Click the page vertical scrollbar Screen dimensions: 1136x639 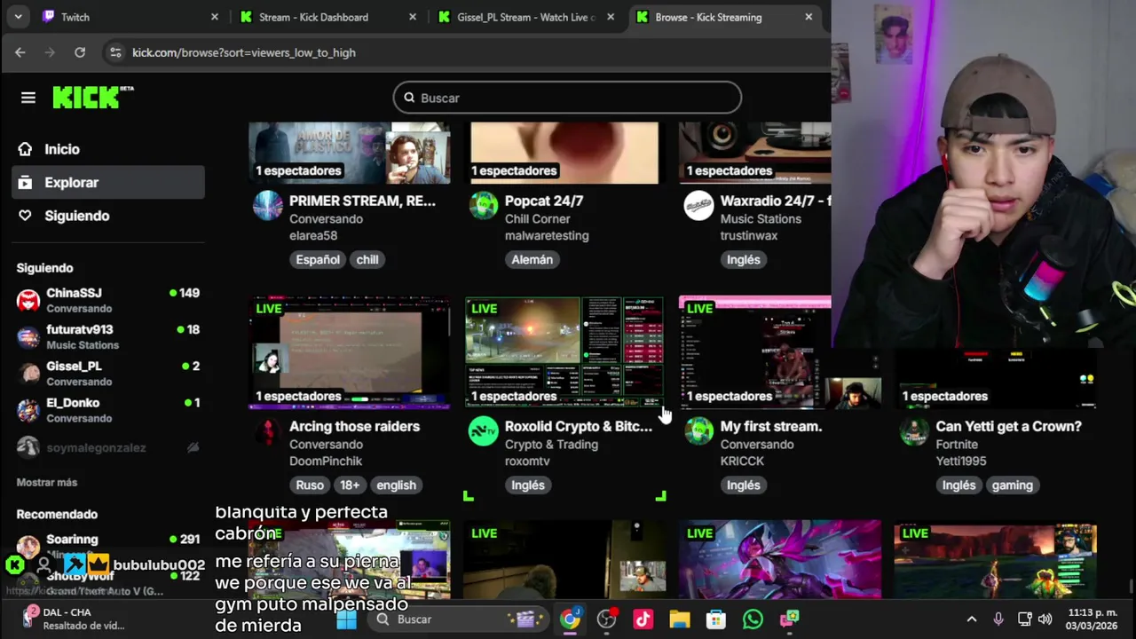[x=1130, y=586]
